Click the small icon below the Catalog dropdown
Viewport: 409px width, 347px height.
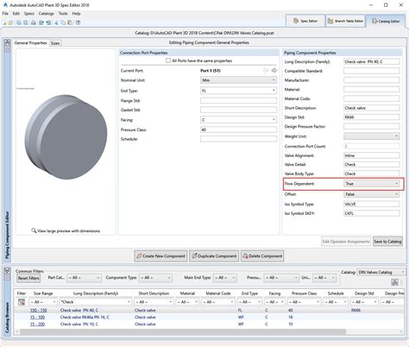[394, 282]
